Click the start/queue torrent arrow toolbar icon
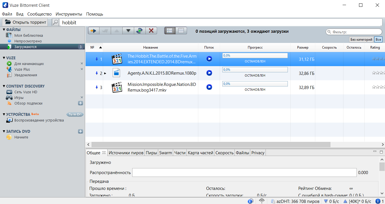Viewport: 385px width, 204px height. tap(93, 31)
